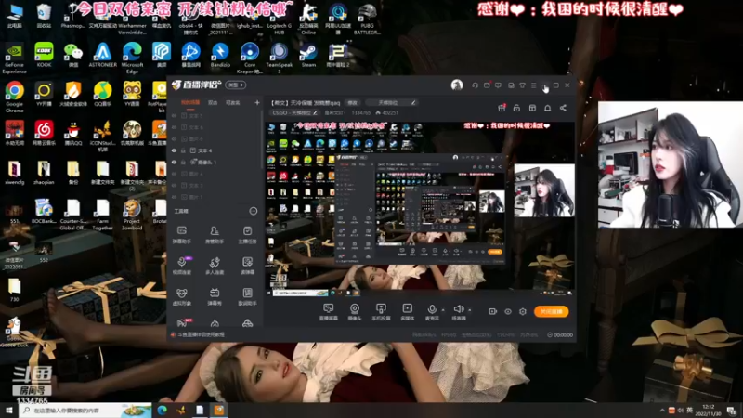Open the headset customer service icon in the title bar
The image size is (743, 418).
[475, 85]
